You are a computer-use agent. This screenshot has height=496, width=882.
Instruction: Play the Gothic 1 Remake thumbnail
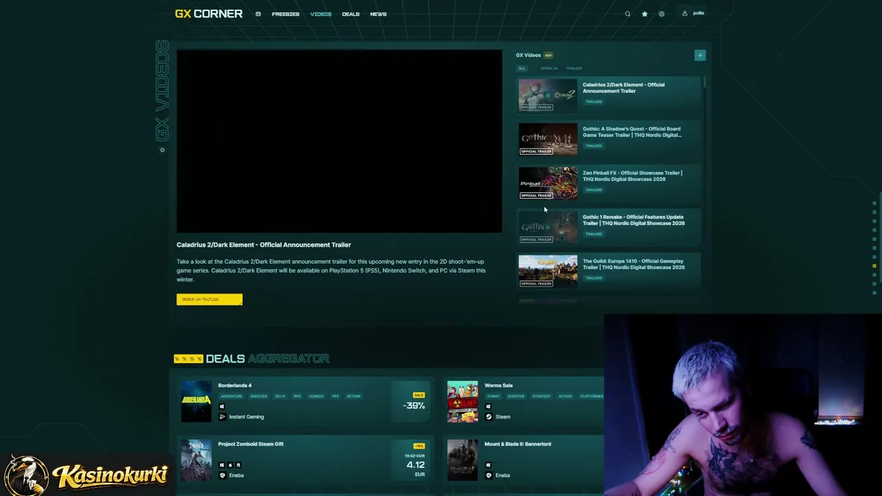(x=548, y=227)
